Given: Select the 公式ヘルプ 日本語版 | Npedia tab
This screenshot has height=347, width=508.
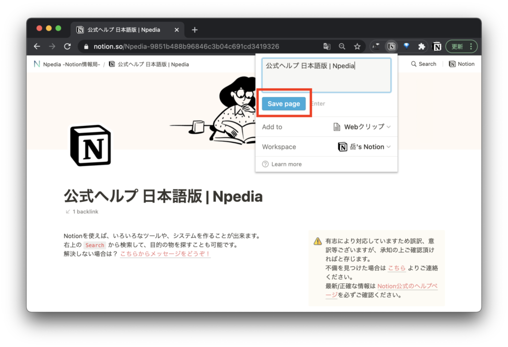Looking at the screenshot, I should pyautogui.click(x=127, y=30).
